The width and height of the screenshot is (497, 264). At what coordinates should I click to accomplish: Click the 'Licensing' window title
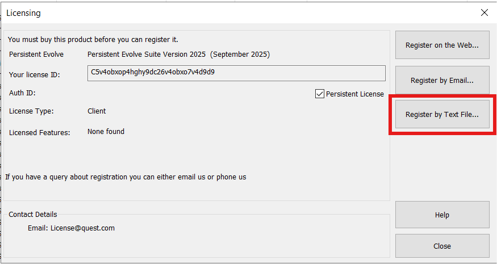23,13
